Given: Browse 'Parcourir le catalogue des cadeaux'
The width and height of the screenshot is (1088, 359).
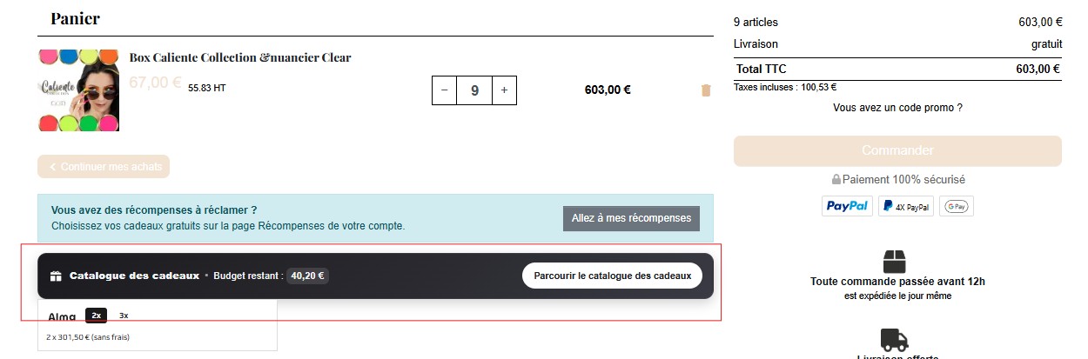Looking at the screenshot, I should pos(612,276).
